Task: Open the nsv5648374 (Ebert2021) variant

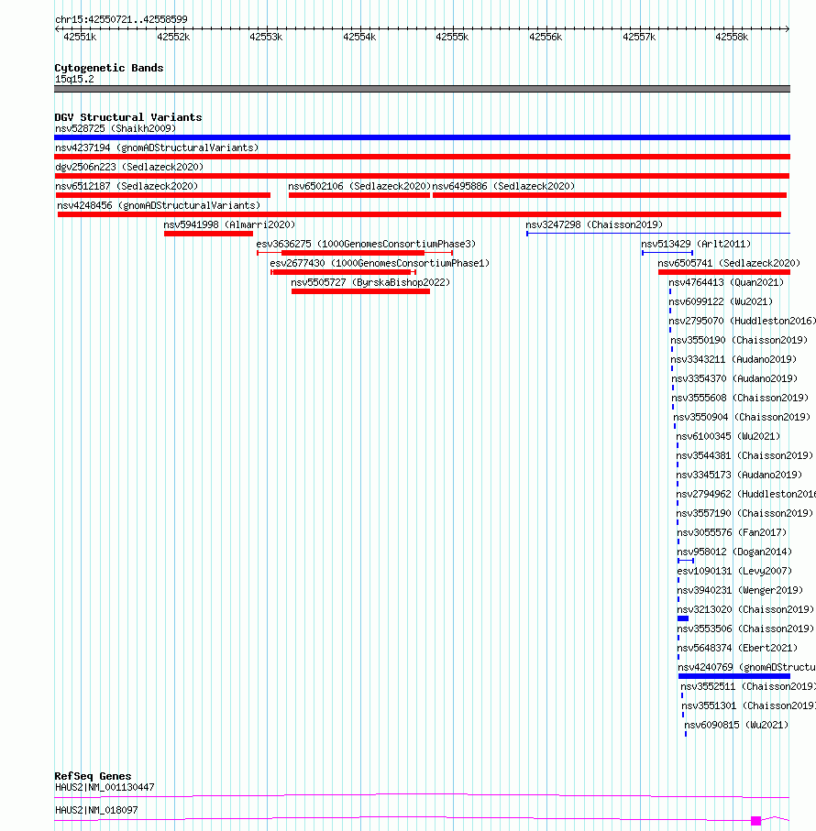Action: point(737,648)
